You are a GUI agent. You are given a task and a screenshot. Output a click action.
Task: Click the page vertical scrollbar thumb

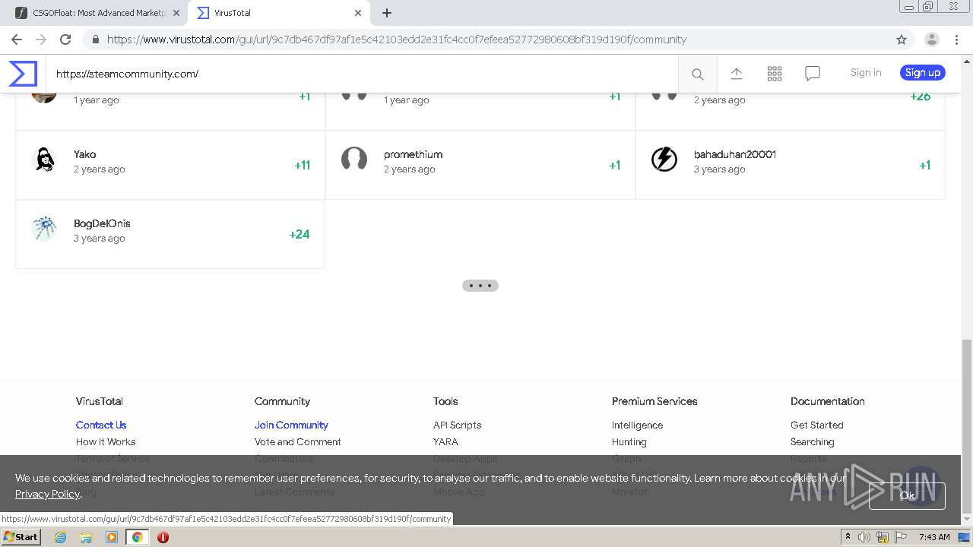pyautogui.click(x=966, y=425)
